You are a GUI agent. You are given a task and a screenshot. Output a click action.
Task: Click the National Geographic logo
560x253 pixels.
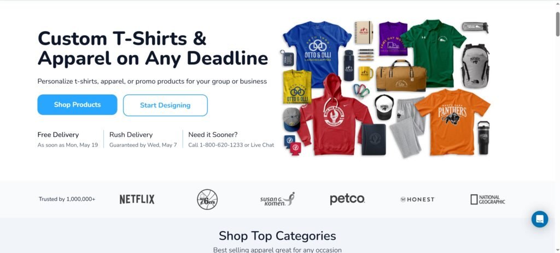(x=487, y=200)
